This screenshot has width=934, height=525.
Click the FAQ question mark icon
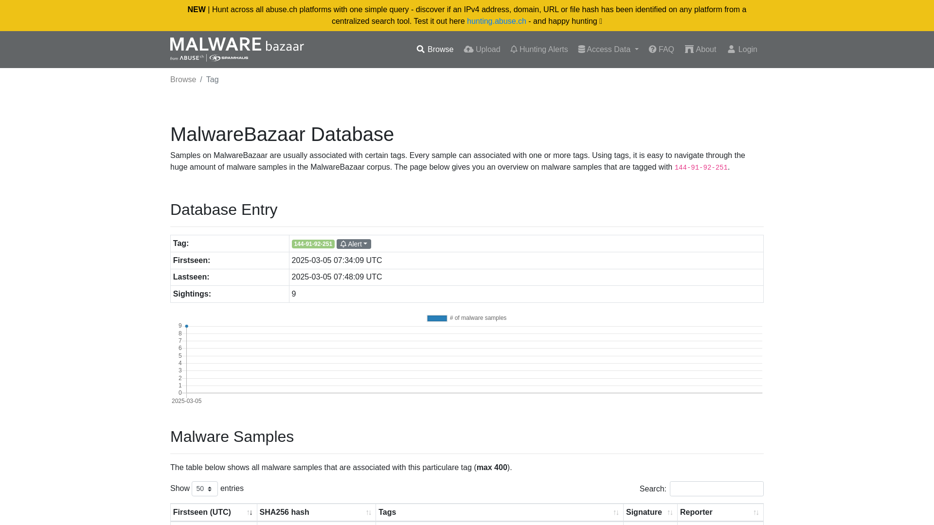pyautogui.click(x=652, y=50)
